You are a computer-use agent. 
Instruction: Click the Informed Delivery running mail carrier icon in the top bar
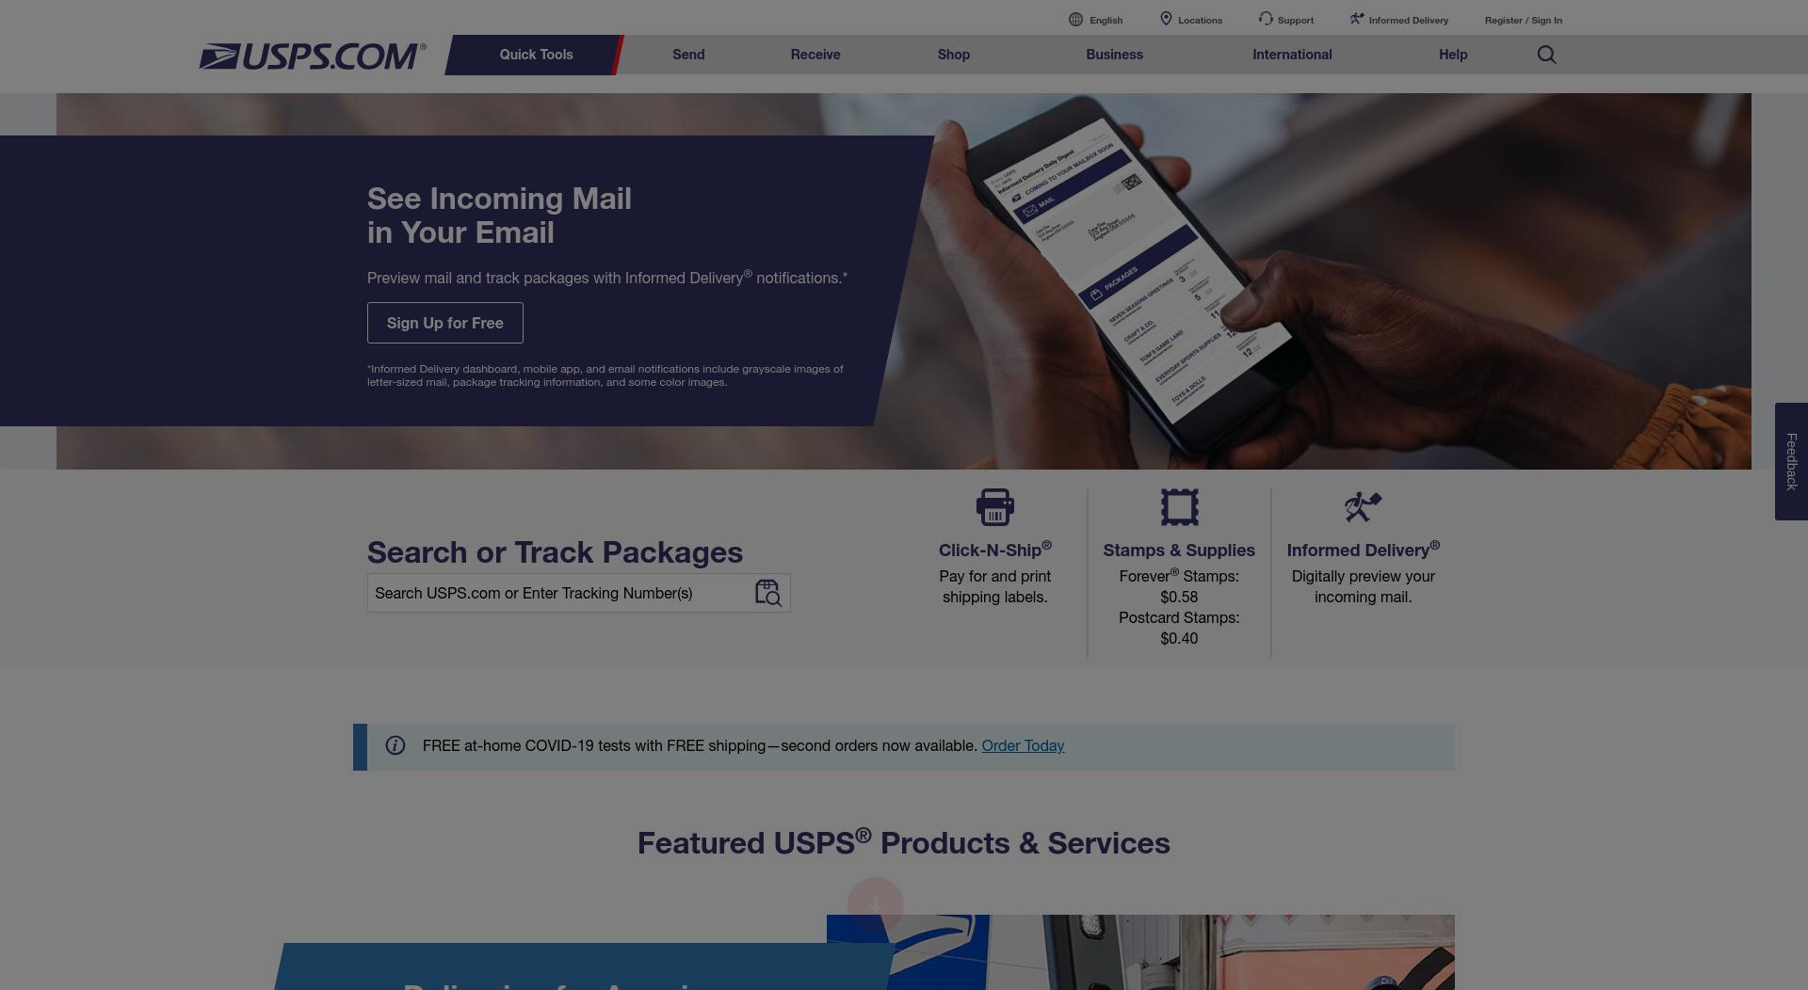1357,19
